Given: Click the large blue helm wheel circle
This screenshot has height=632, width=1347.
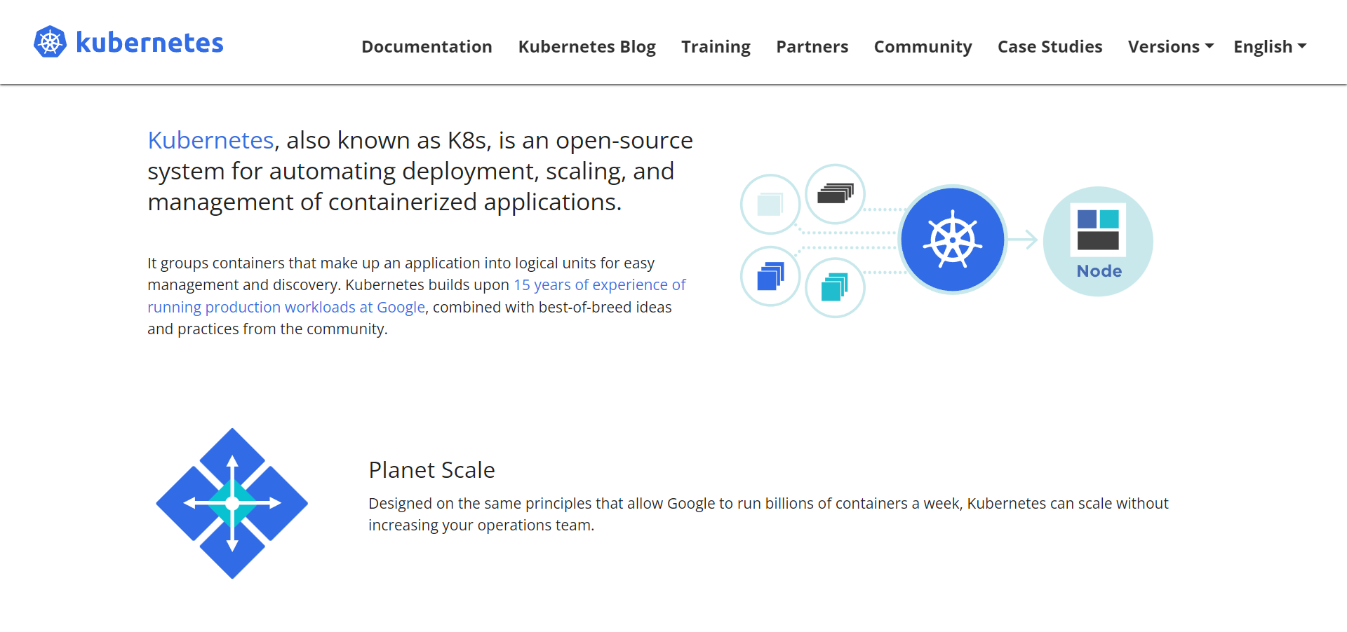Looking at the screenshot, I should click(x=952, y=240).
